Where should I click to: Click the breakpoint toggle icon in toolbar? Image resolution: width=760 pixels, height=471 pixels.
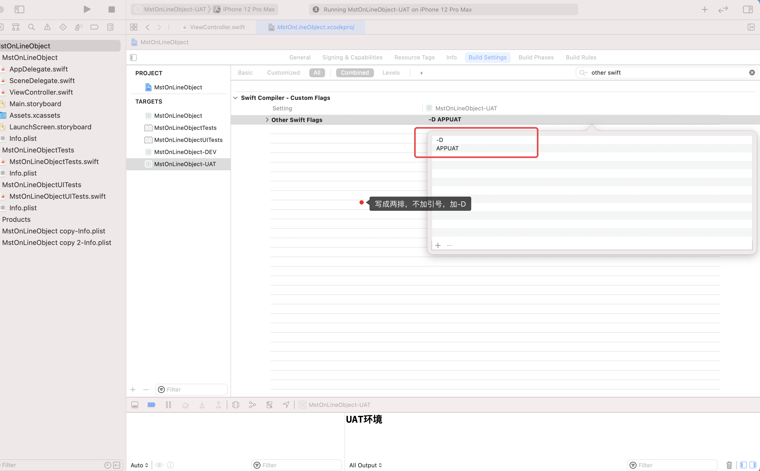[151, 404]
